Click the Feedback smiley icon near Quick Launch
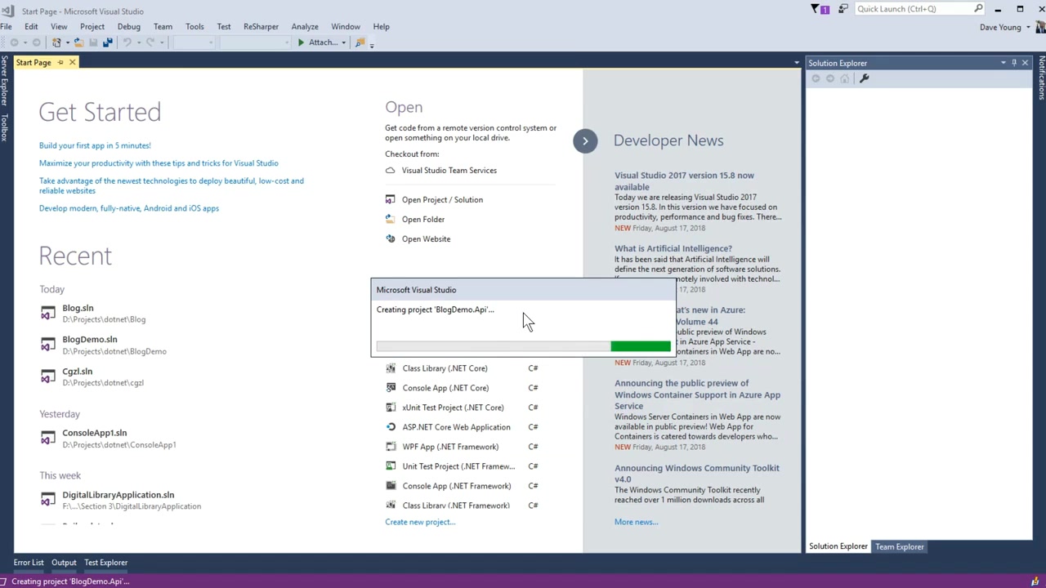This screenshot has width=1046, height=588. [843, 8]
